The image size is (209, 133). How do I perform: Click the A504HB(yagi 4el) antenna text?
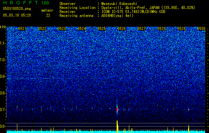pos(117,16)
